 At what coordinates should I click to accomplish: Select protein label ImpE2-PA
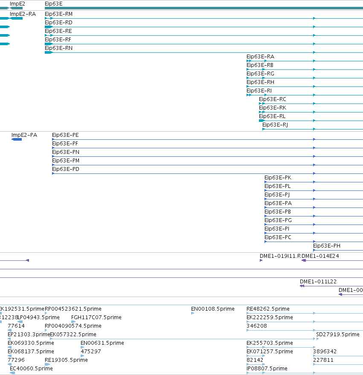(x=24, y=135)
